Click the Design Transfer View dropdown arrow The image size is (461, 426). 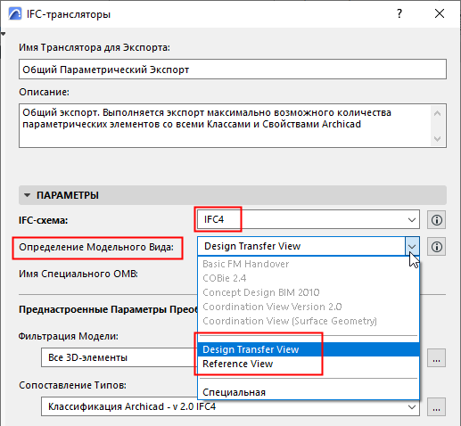(x=412, y=246)
